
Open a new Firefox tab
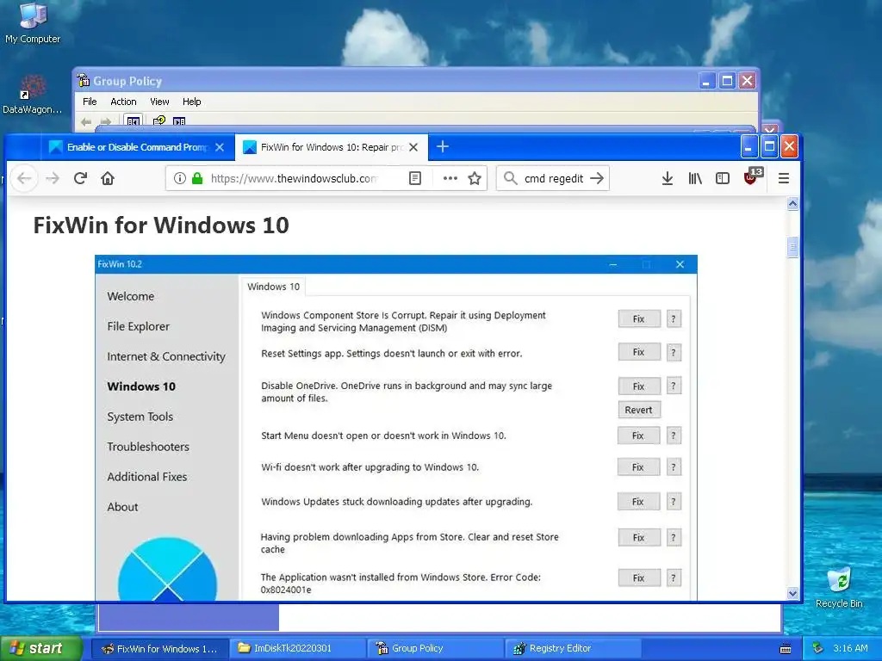tap(443, 146)
